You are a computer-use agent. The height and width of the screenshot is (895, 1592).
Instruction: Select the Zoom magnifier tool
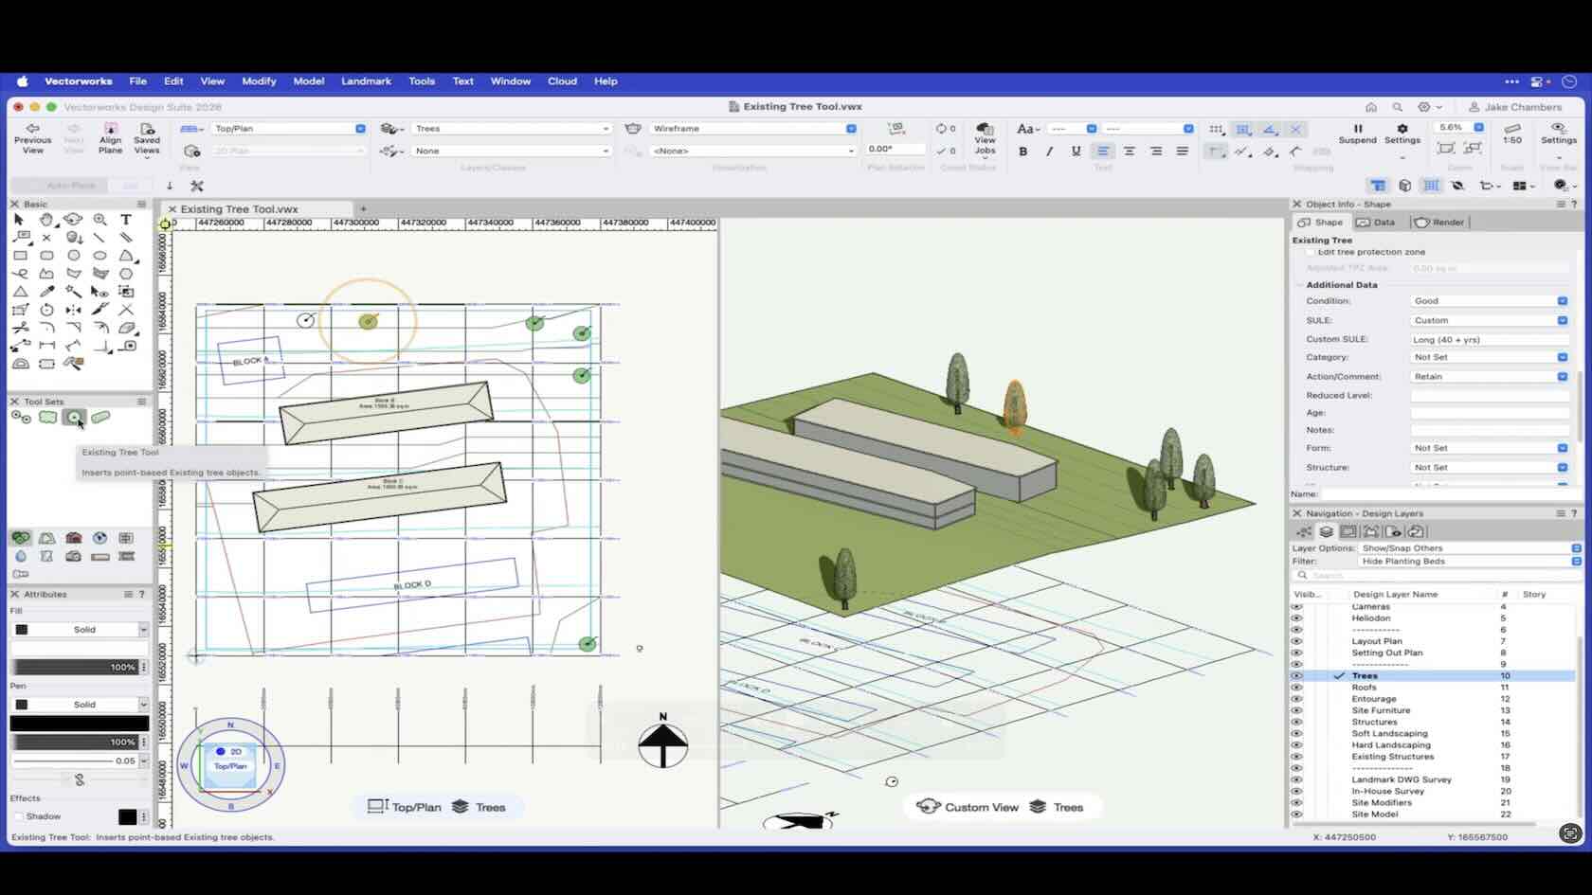(x=99, y=220)
